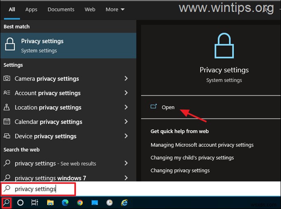This screenshot has width=281, height=209.
Task: Expand Camera privacy settings chevron
Action: tap(126, 78)
